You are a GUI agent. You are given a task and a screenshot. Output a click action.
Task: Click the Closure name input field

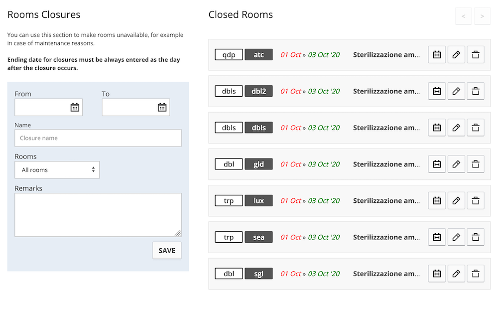(x=98, y=138)
